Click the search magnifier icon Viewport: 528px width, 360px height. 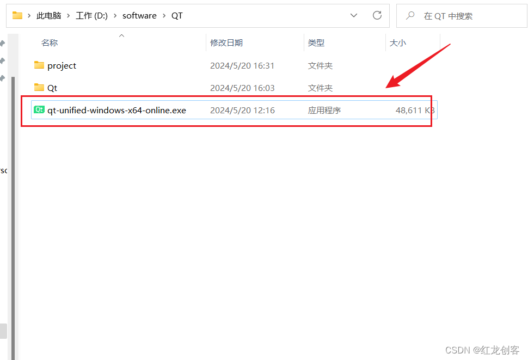tap(410, 15)
